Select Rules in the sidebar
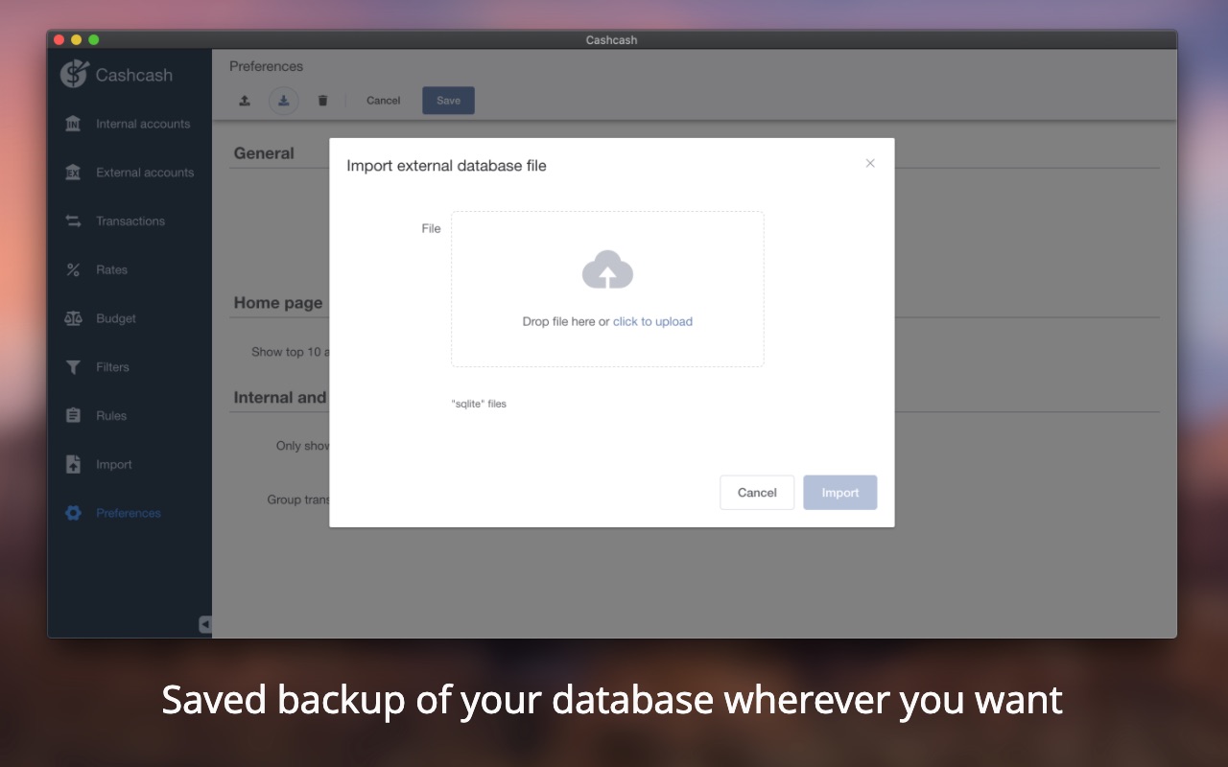The height and width of the screenshot is (767, 1228). 130,416
